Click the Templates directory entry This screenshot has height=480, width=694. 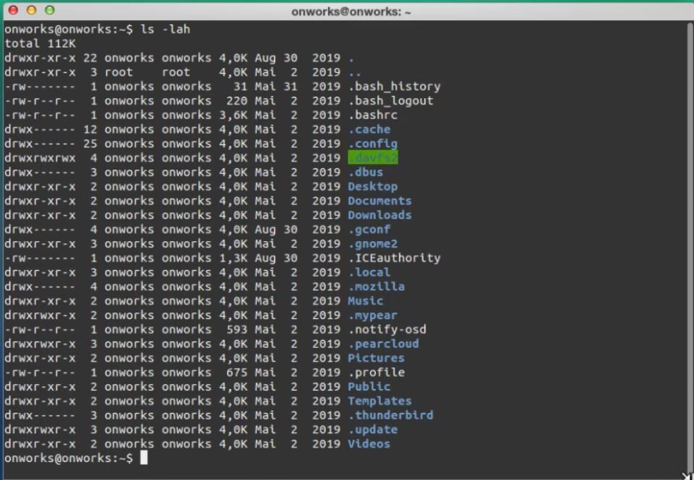coord(380,401)
